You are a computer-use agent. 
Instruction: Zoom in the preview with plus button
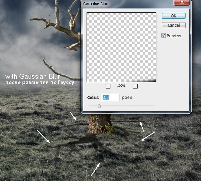tap(135, 86)
